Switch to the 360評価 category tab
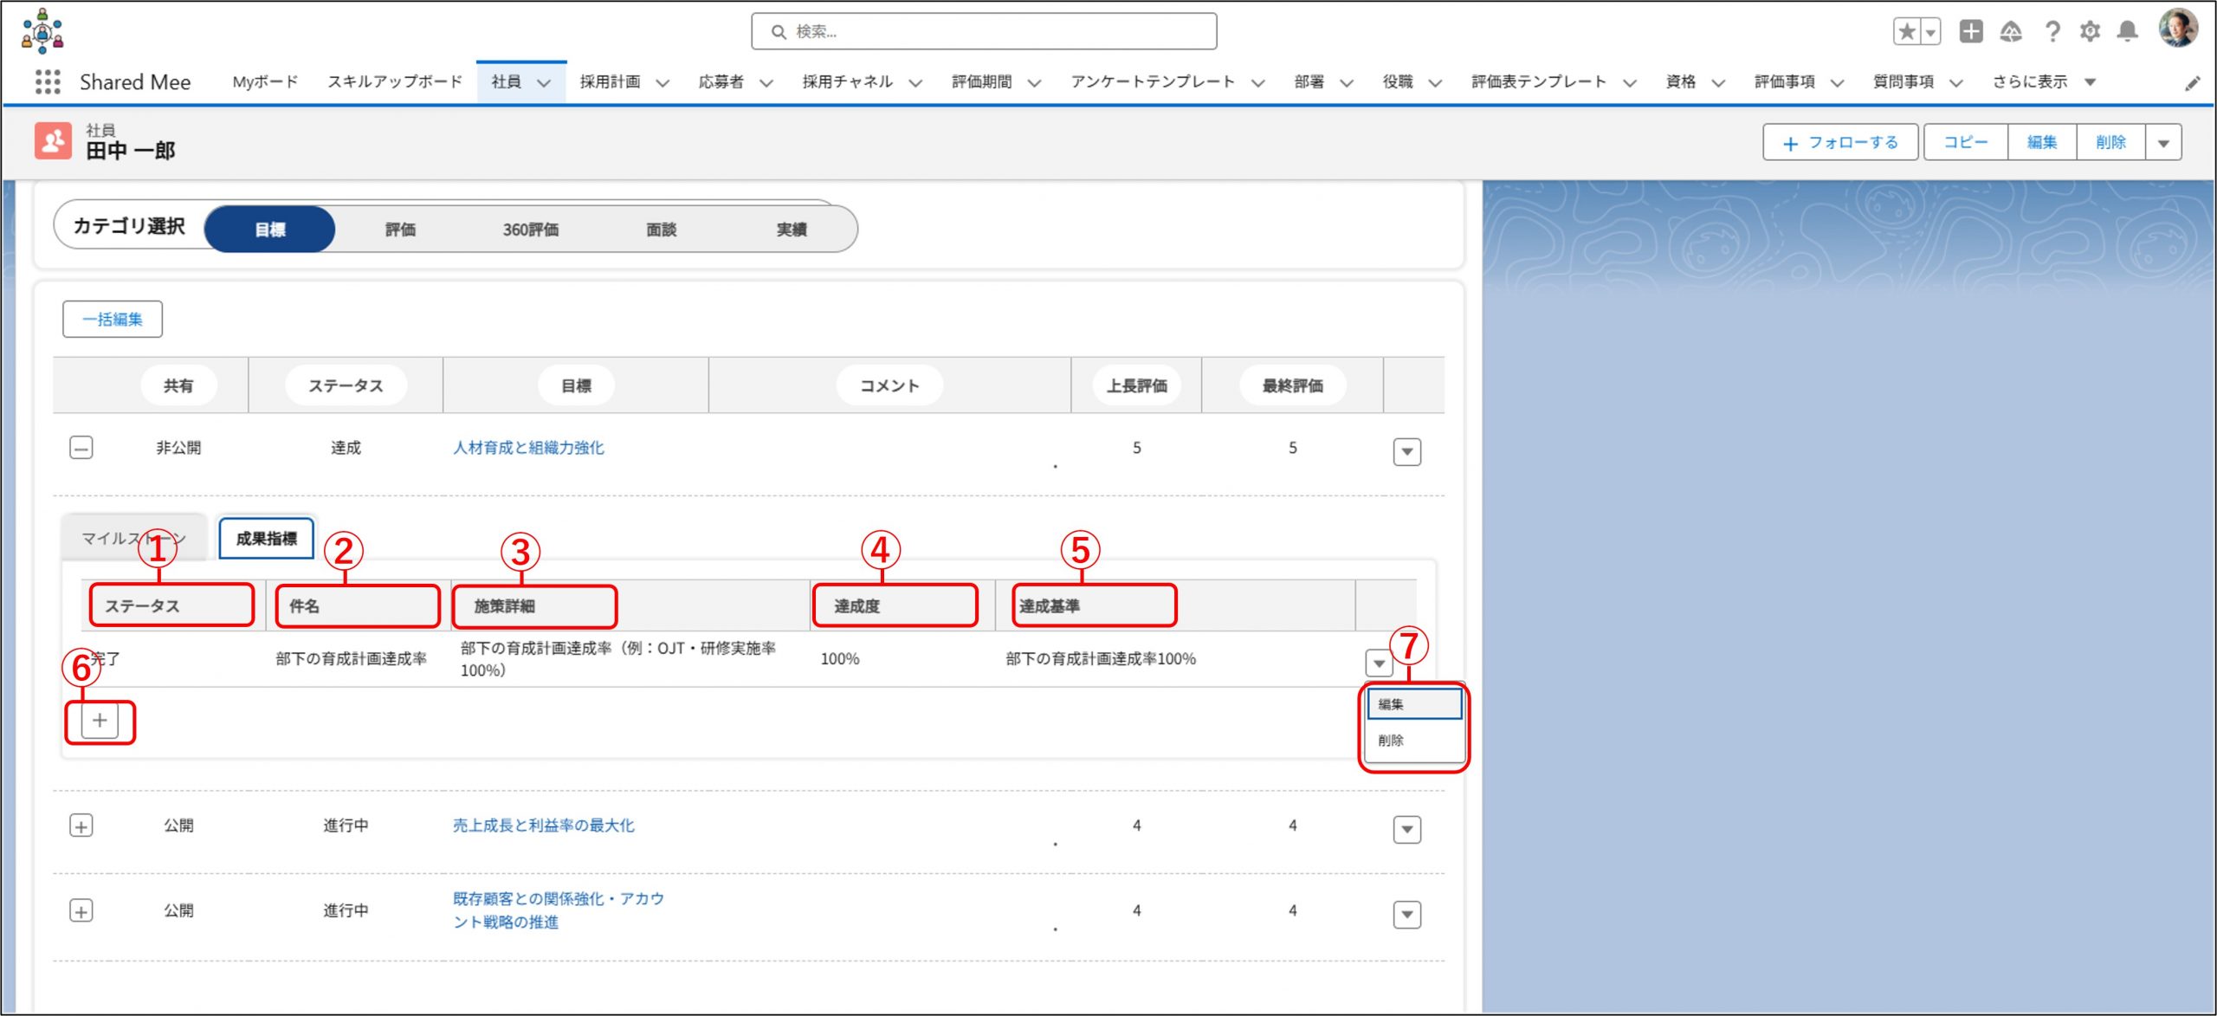 [x=530, y=230]
